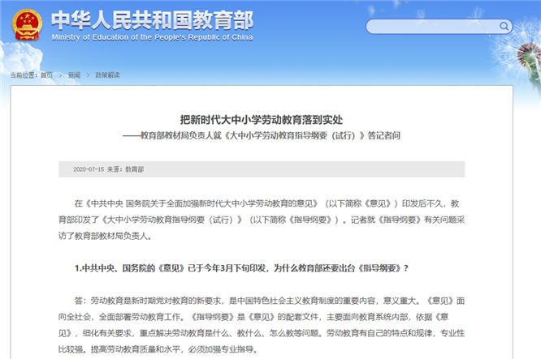This screenshot has height=359, width=541.
Task: Click the answer paragraph beginning 答：劳动教育是
Action: [x=262, y=325]
